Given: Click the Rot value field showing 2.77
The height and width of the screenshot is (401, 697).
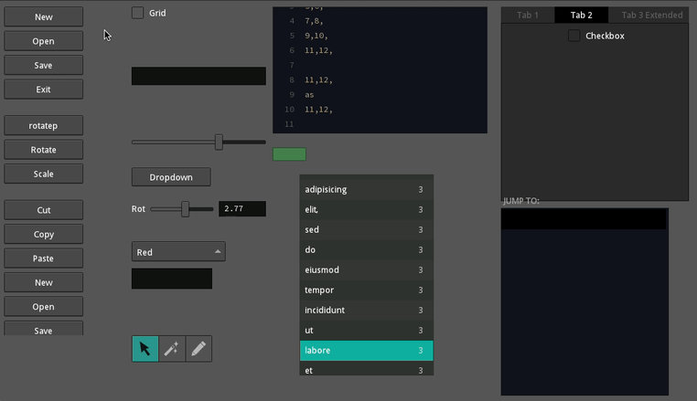Looking at the screenshot, I should [x=242, y=209].
